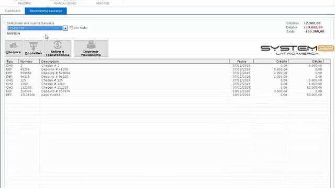The image size is (335, 188).
Task: Select the row 'Depósito # 41256'
Action: pyautogui.click(x=167, y=69)
